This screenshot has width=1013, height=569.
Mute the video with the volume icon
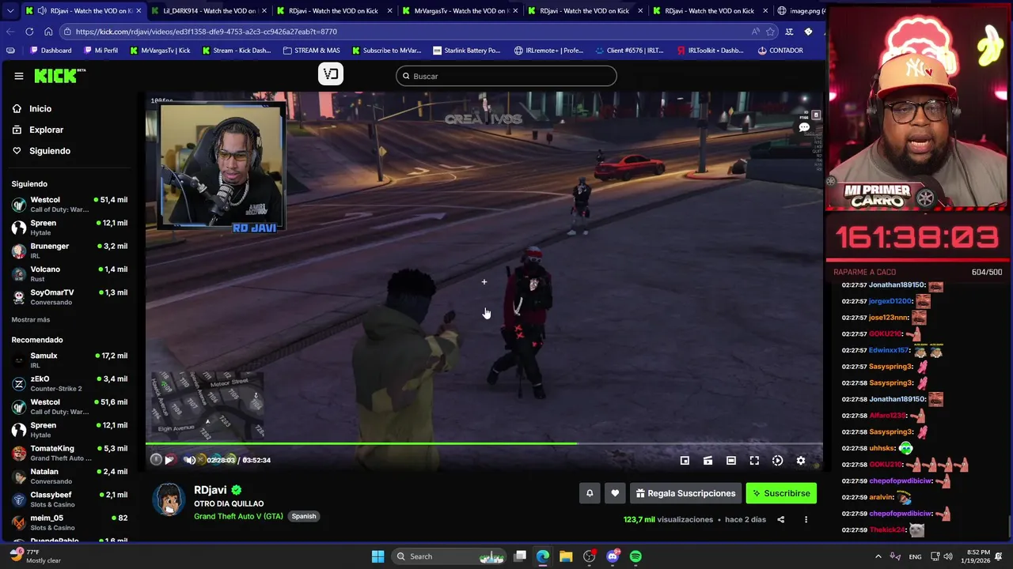(x=189, y=460)
